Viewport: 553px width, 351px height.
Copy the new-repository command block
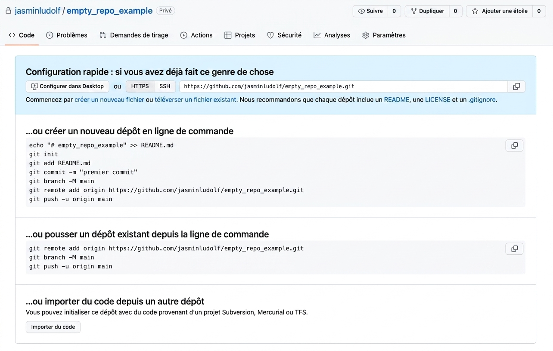pyautogui.click(x=514, y=145)
